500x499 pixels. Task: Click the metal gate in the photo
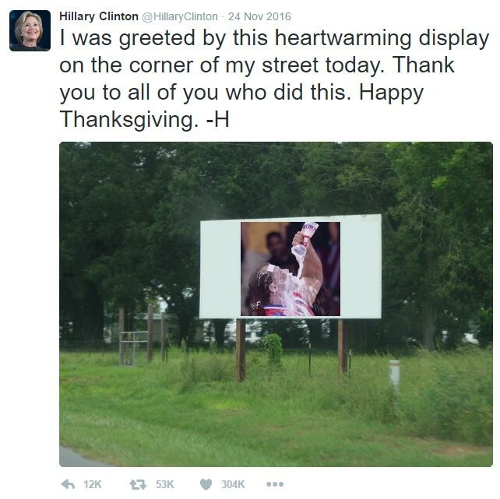[134, 348]
